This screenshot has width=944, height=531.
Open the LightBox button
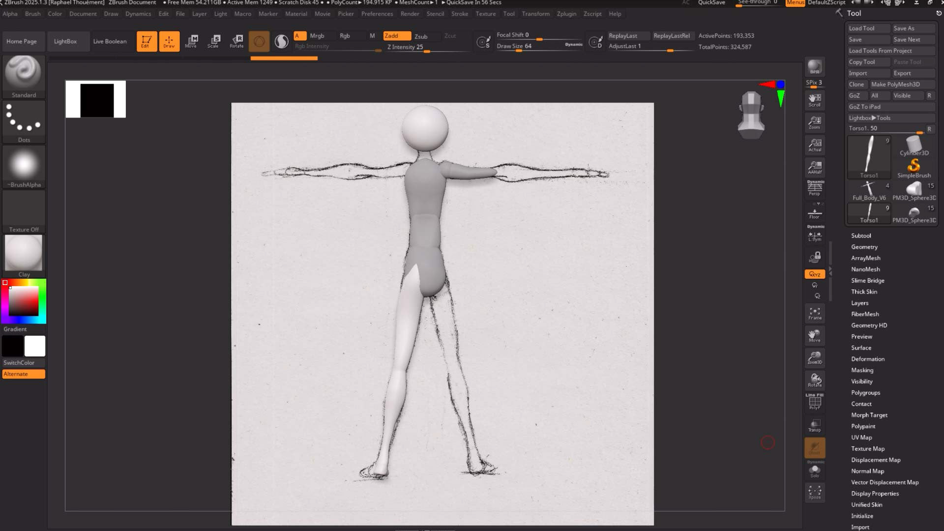tap(65, 41)
